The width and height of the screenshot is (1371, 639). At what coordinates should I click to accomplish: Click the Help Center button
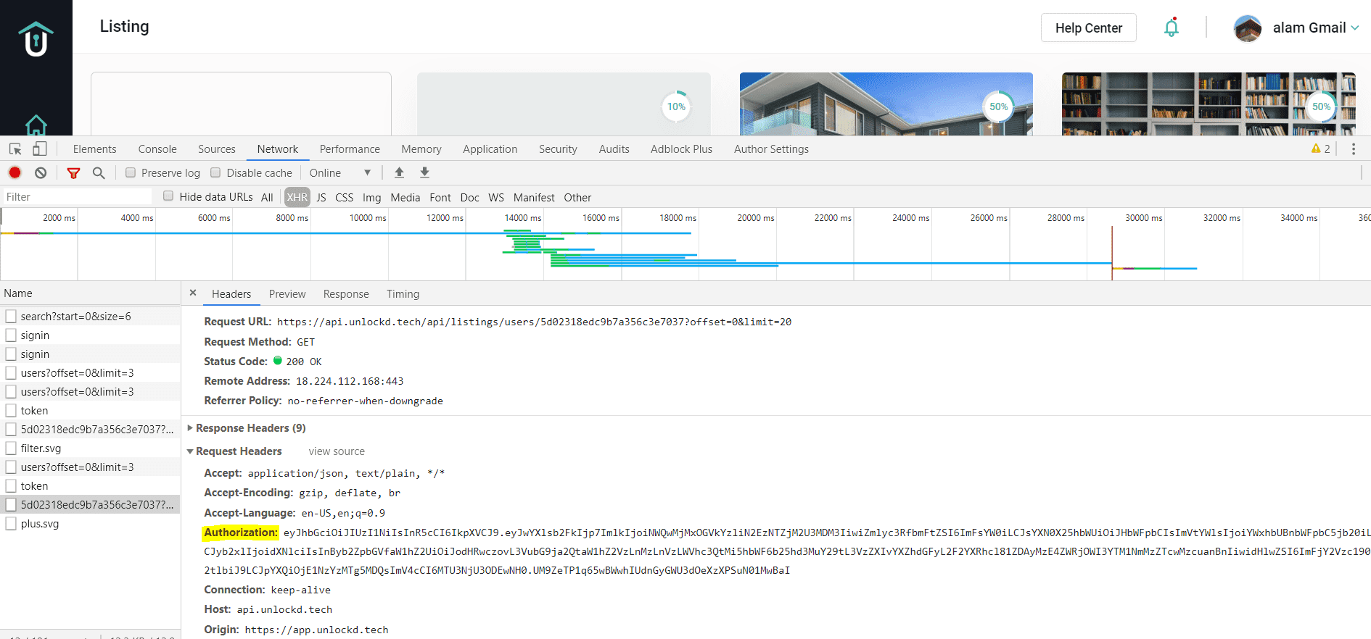pos(1088,28)
